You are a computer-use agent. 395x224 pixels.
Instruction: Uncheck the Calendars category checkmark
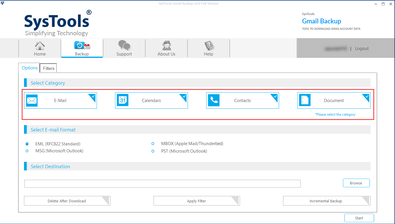pyautogui.click(x=184, y=97)
